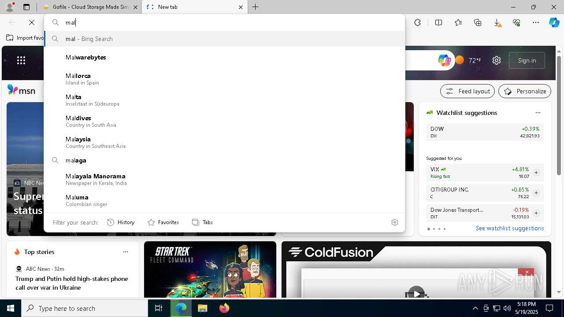Show hidden system tray icons
The height and width of the screenshot is (317, 564).
(475, 308)
